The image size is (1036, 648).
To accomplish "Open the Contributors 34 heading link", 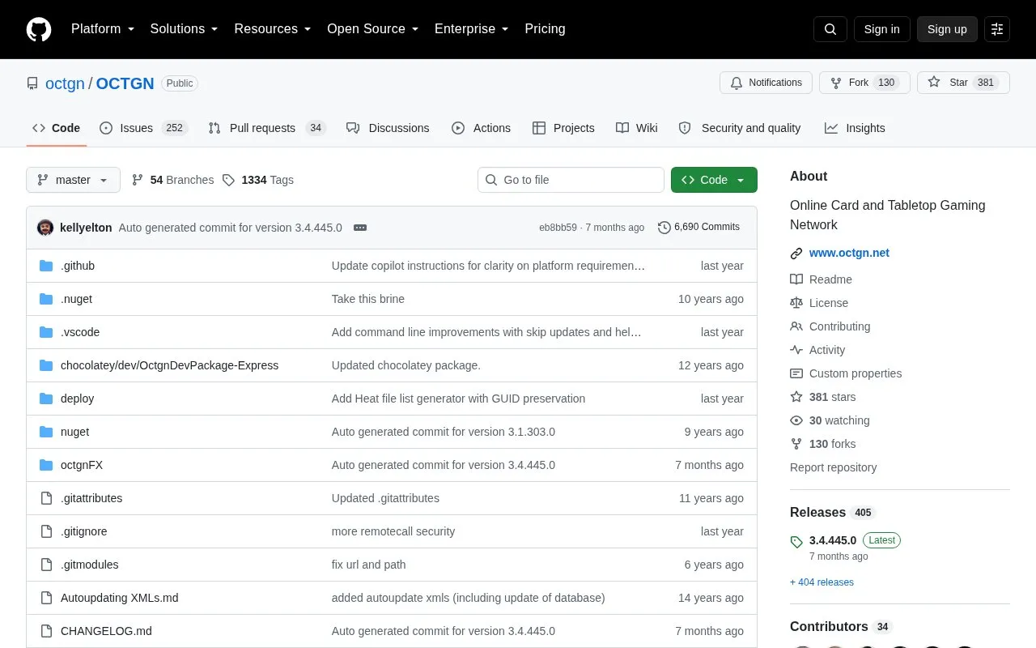I will (840, 627).
